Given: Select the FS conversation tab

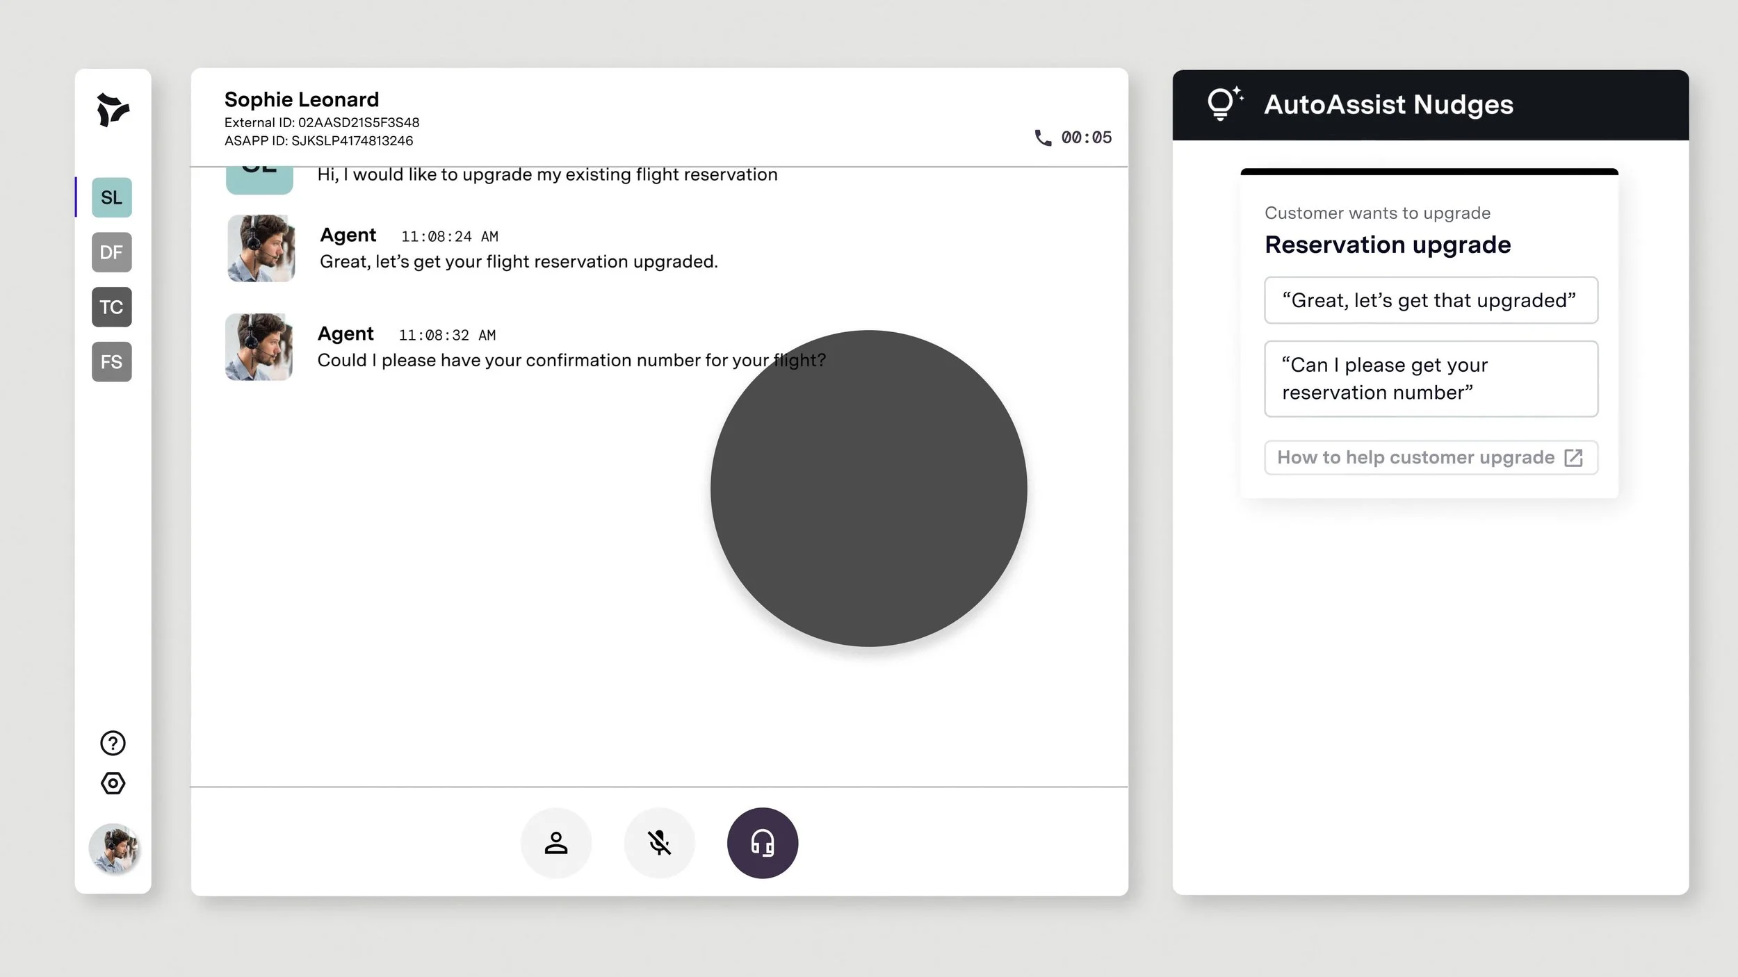Looking at the screenshot, I should coord(111,361).
